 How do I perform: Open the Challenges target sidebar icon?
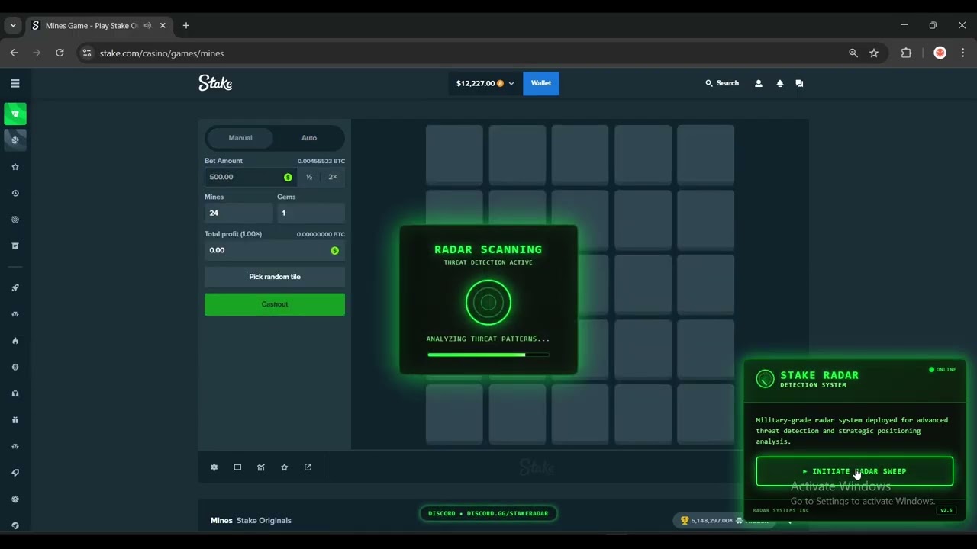(x=15, y=220)
